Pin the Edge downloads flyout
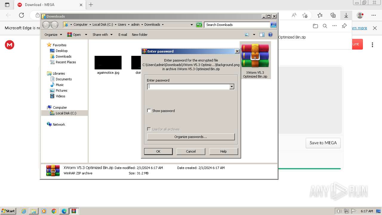Viewport: 382px width, 215px height. point(344,26)
